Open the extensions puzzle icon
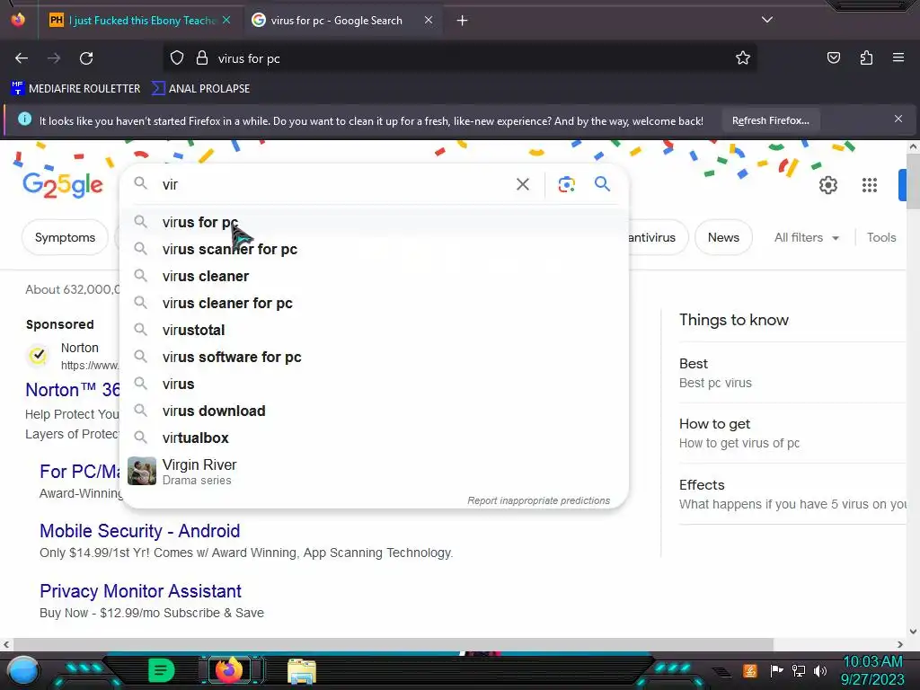Screen dimensions: 920x690 coord(866,58)
